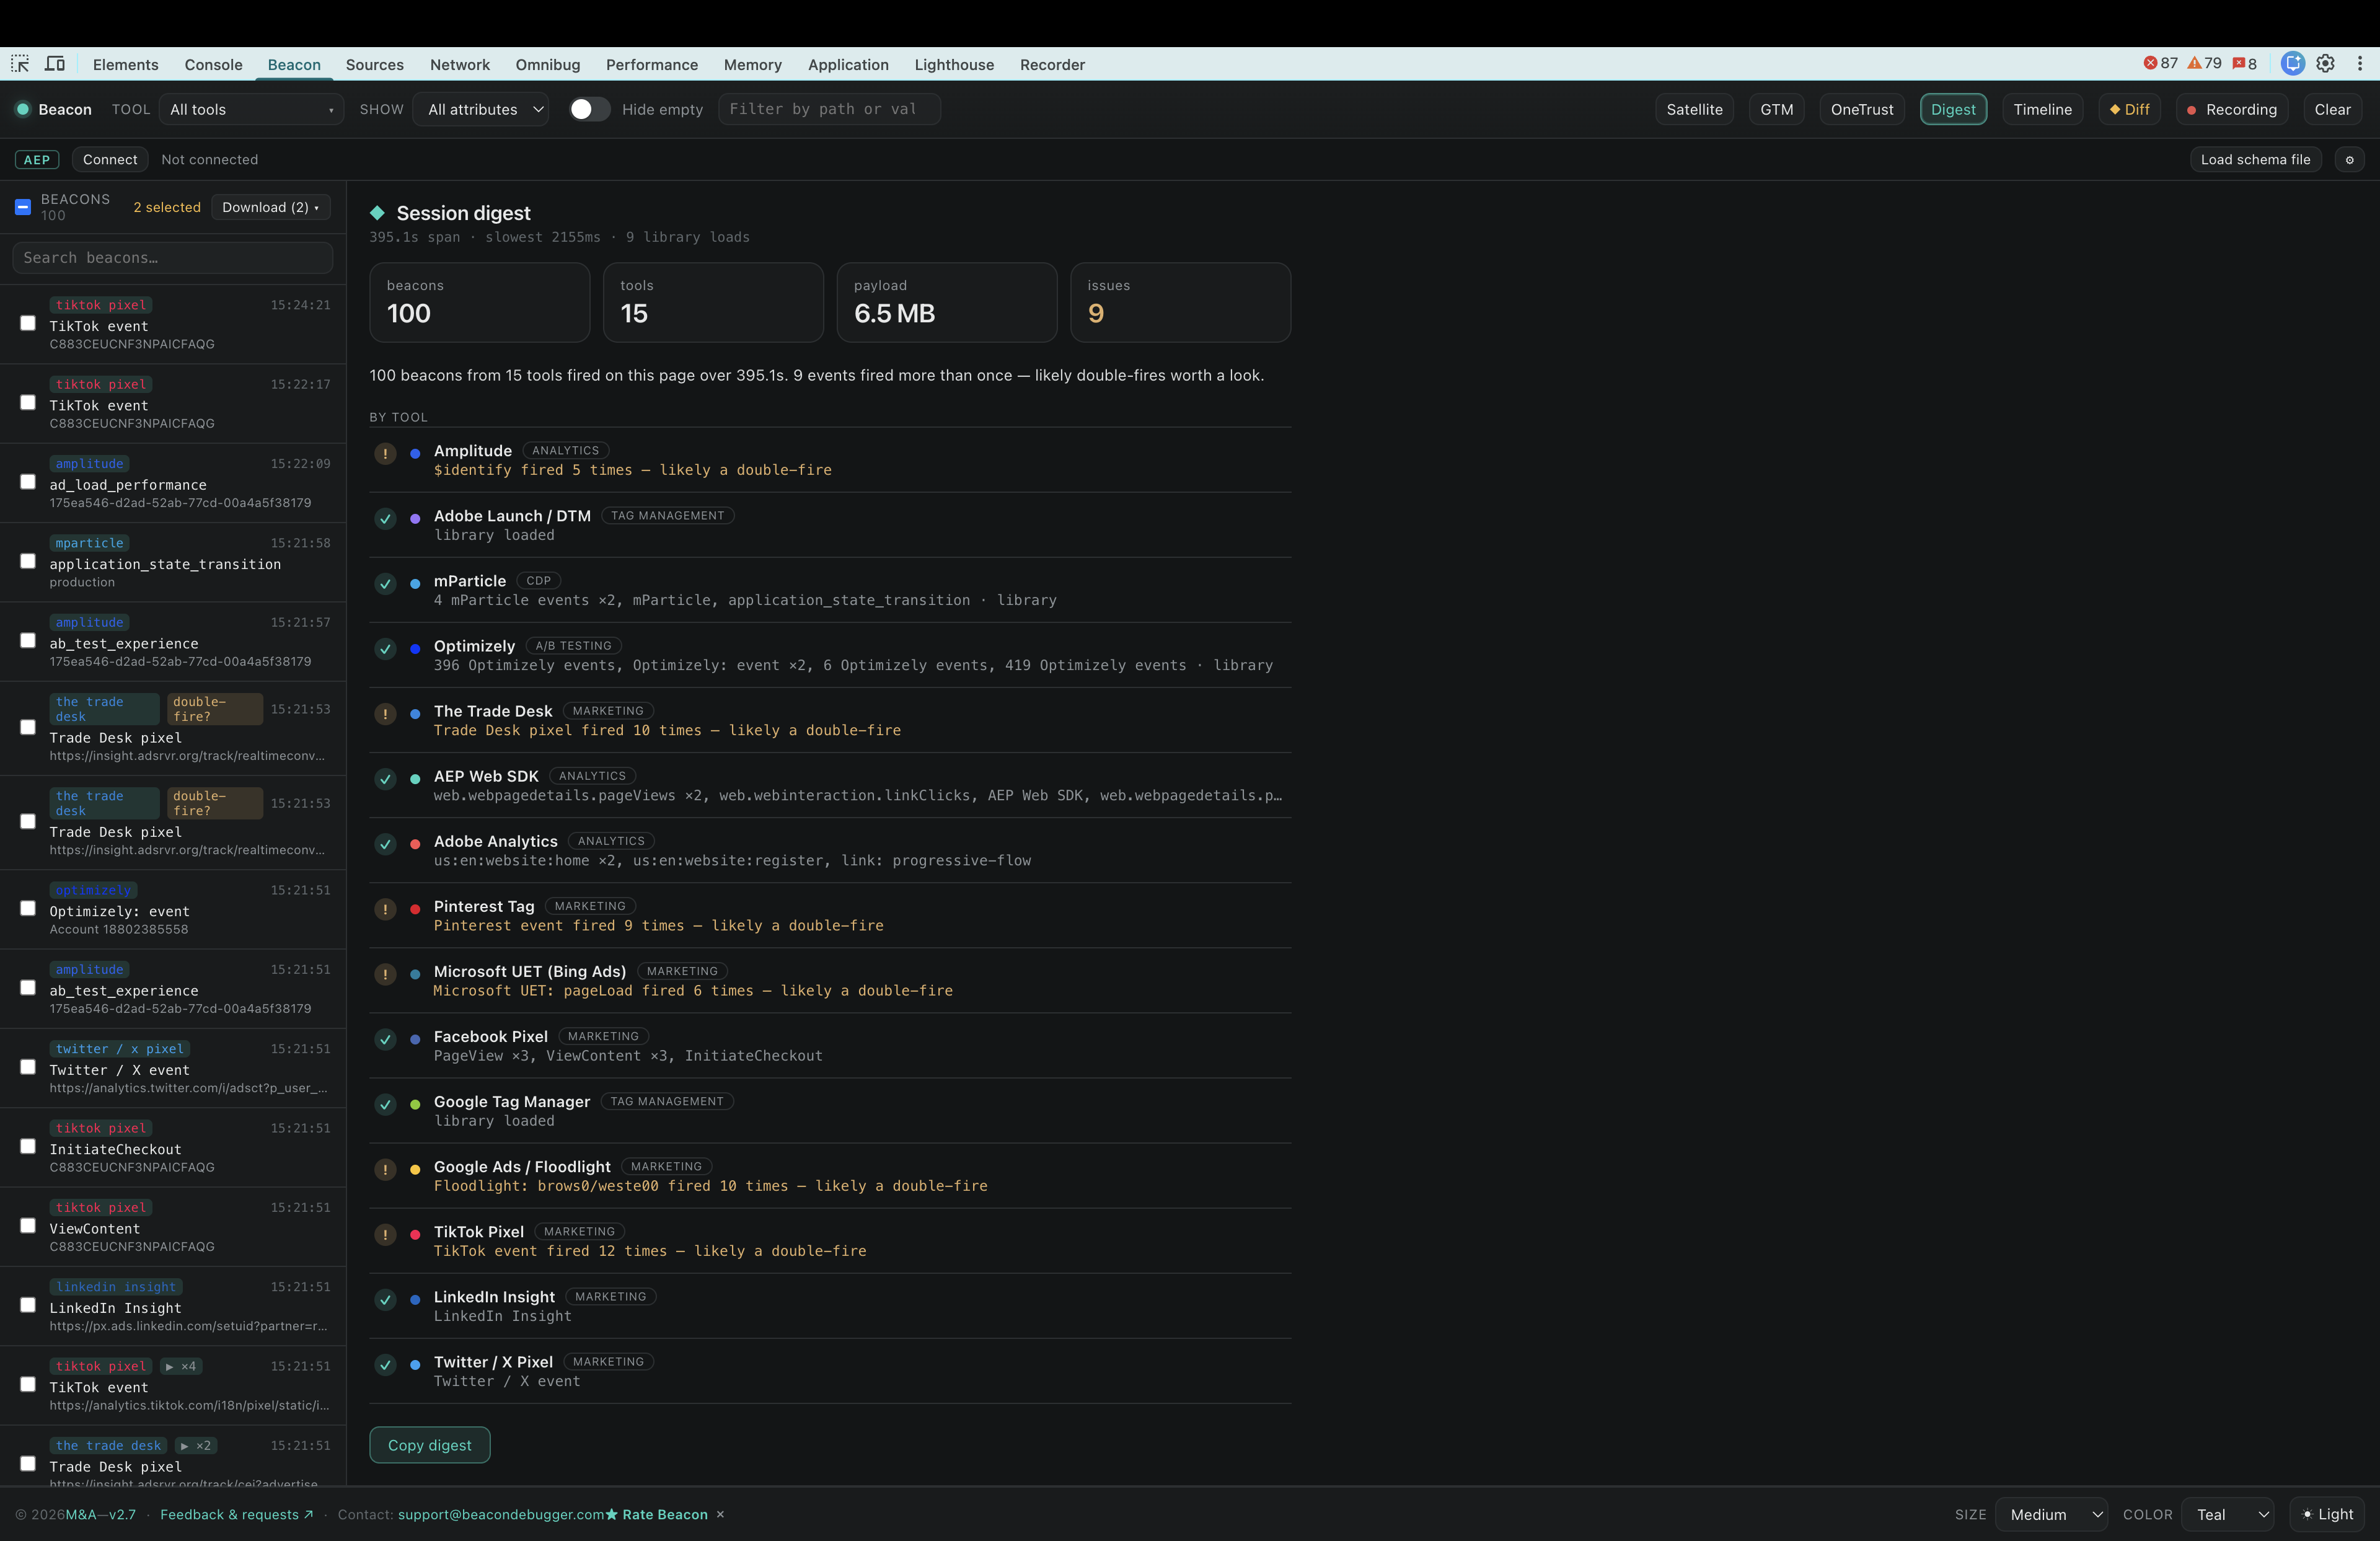Screen dimensions: 2380x1541
Task: Check the TikTok event beacon at 15:22:17
Action: coord(28,402)
